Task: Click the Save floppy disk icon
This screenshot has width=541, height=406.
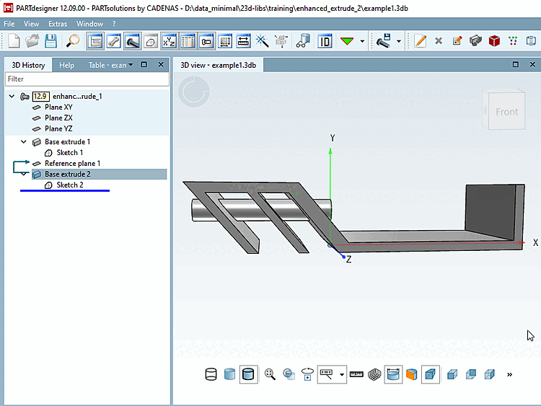Action: tap(51, 41)
